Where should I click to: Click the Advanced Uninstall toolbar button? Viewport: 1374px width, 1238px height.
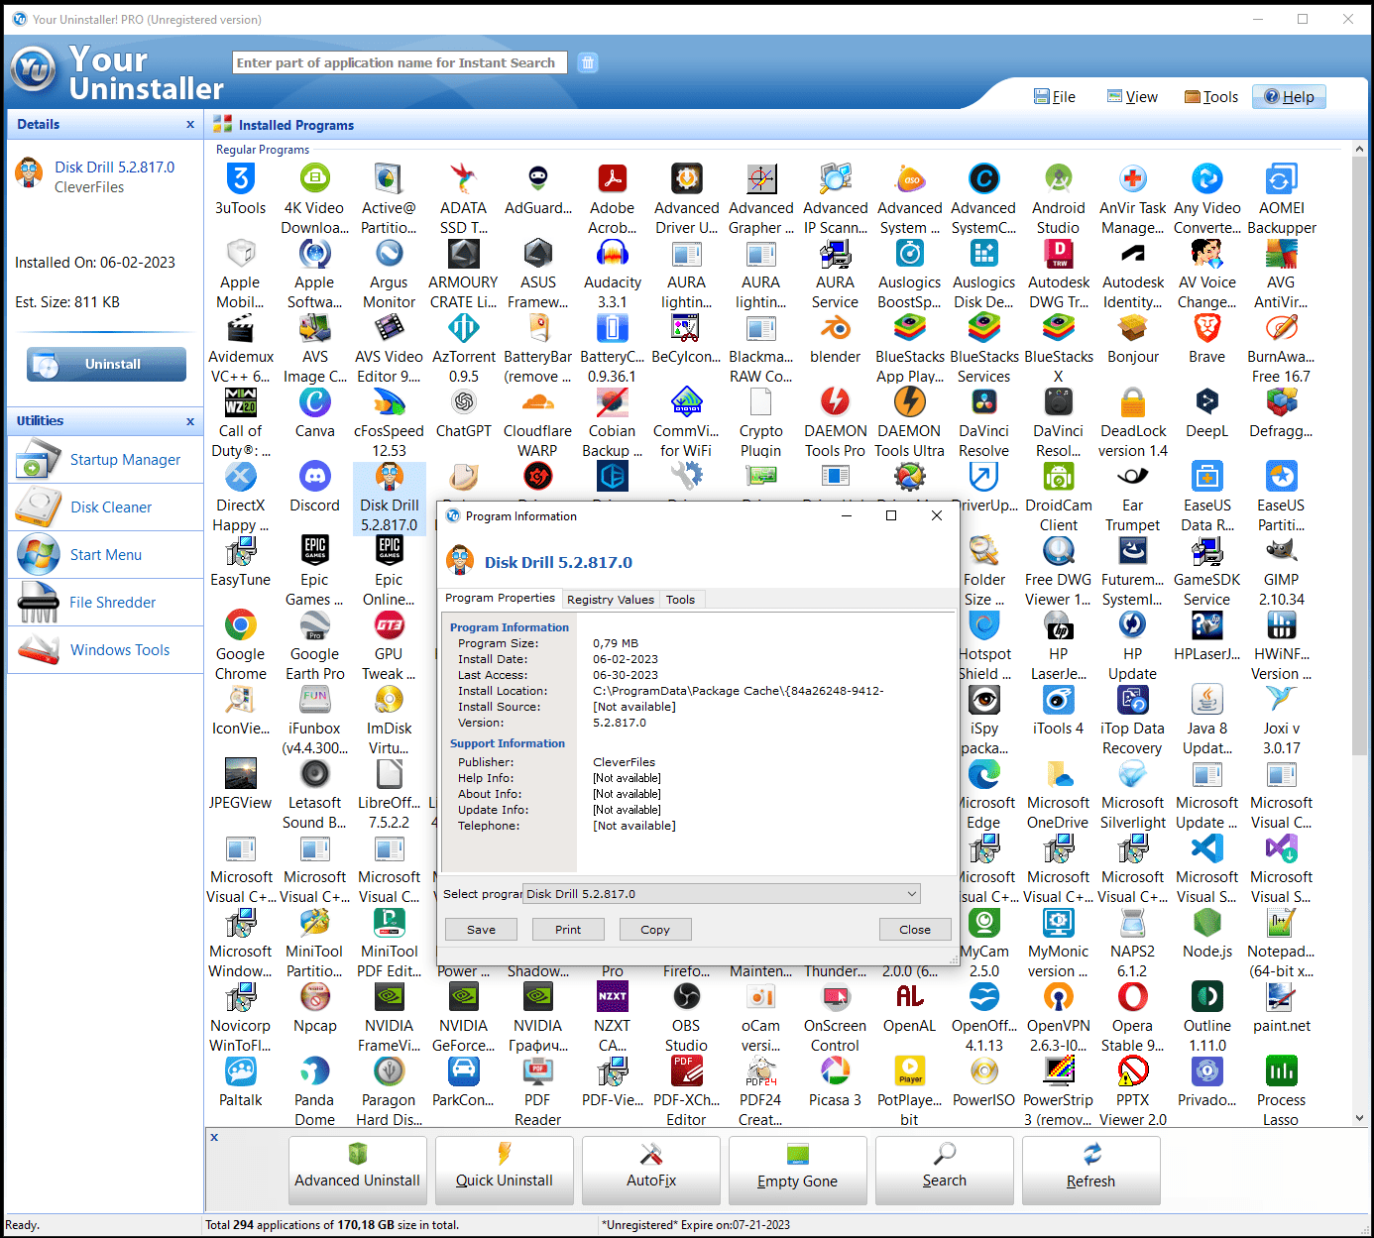pyautogui.click(x=358, y=1170)
